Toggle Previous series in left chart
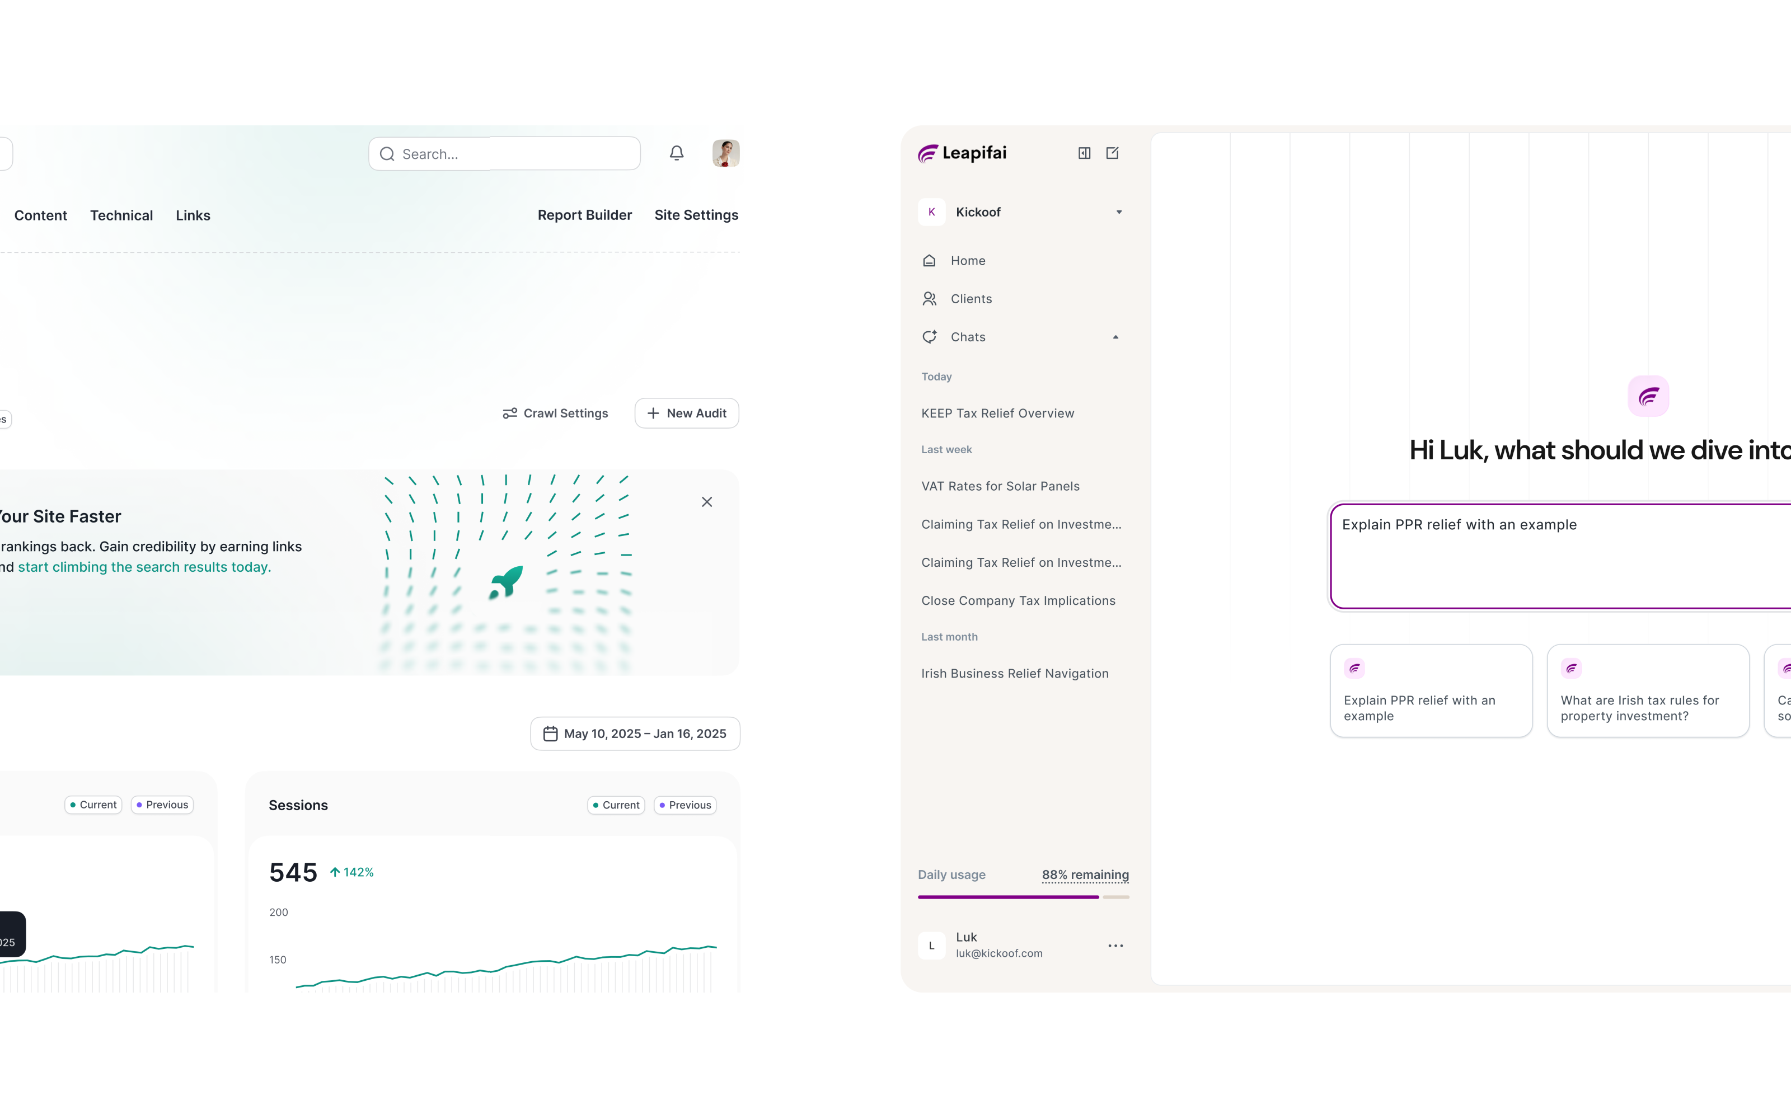The width and height of the screenshot is (1791, 1119). point(162,805)
